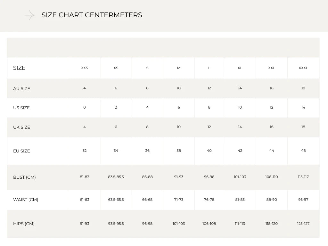Click the SIZE CHART CENTERMETERS heading
The width and height of the screenshot is (328, 246).
point(92,15)
